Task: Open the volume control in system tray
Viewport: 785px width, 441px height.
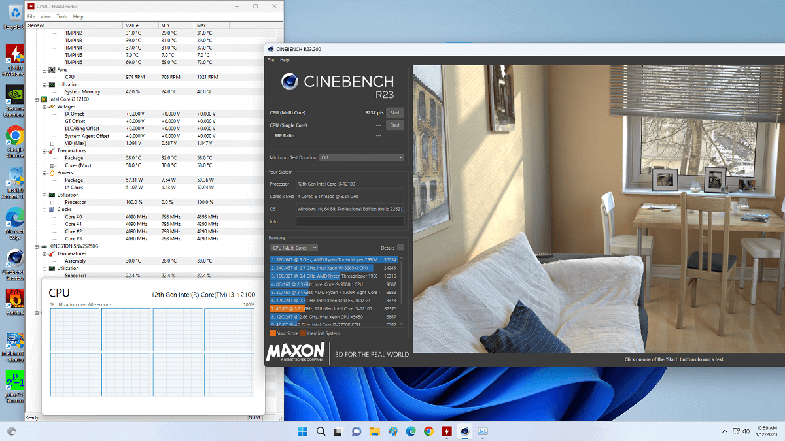Action: (x=747, y=431)
